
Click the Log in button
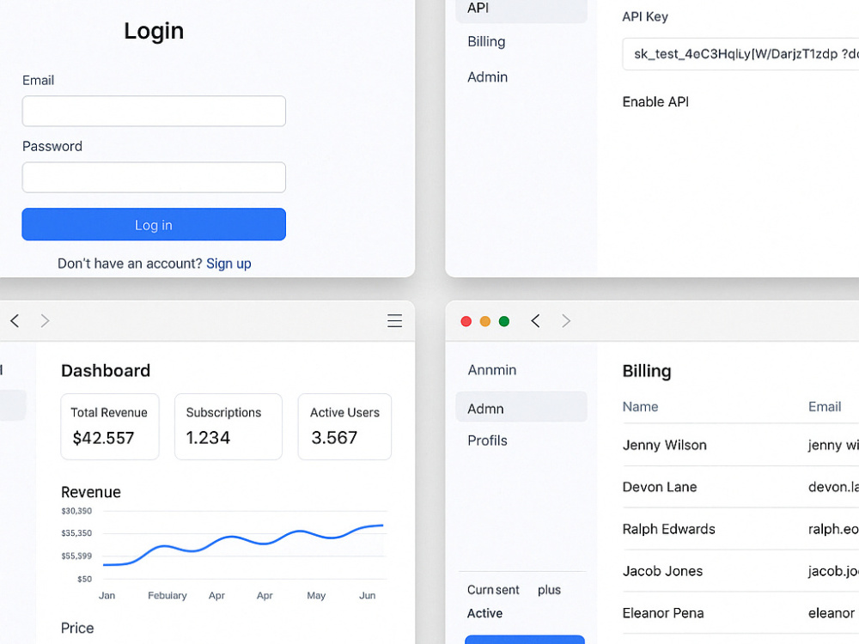154,224
